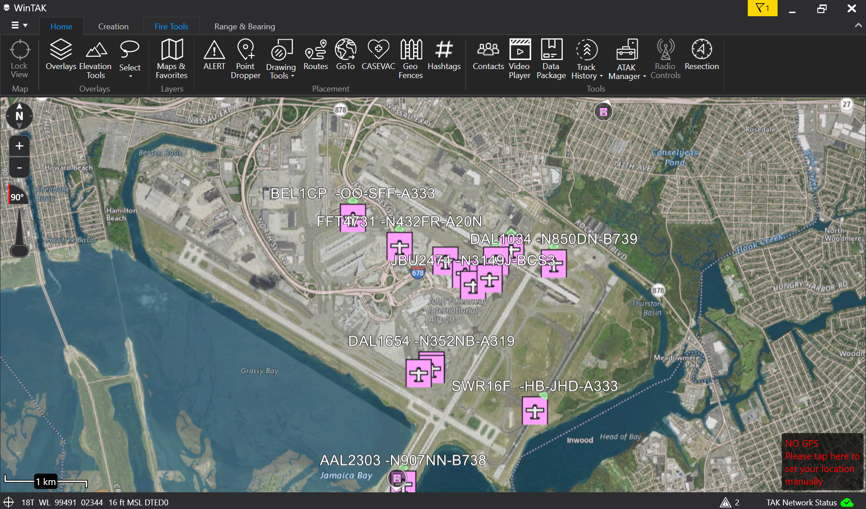
Task: Select the BEL1CP aircraft marker
Action: point(353,218)
